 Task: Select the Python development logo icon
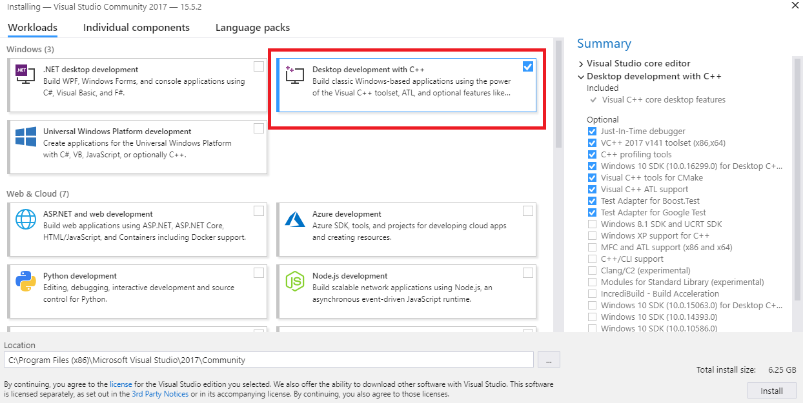point(26,282)
